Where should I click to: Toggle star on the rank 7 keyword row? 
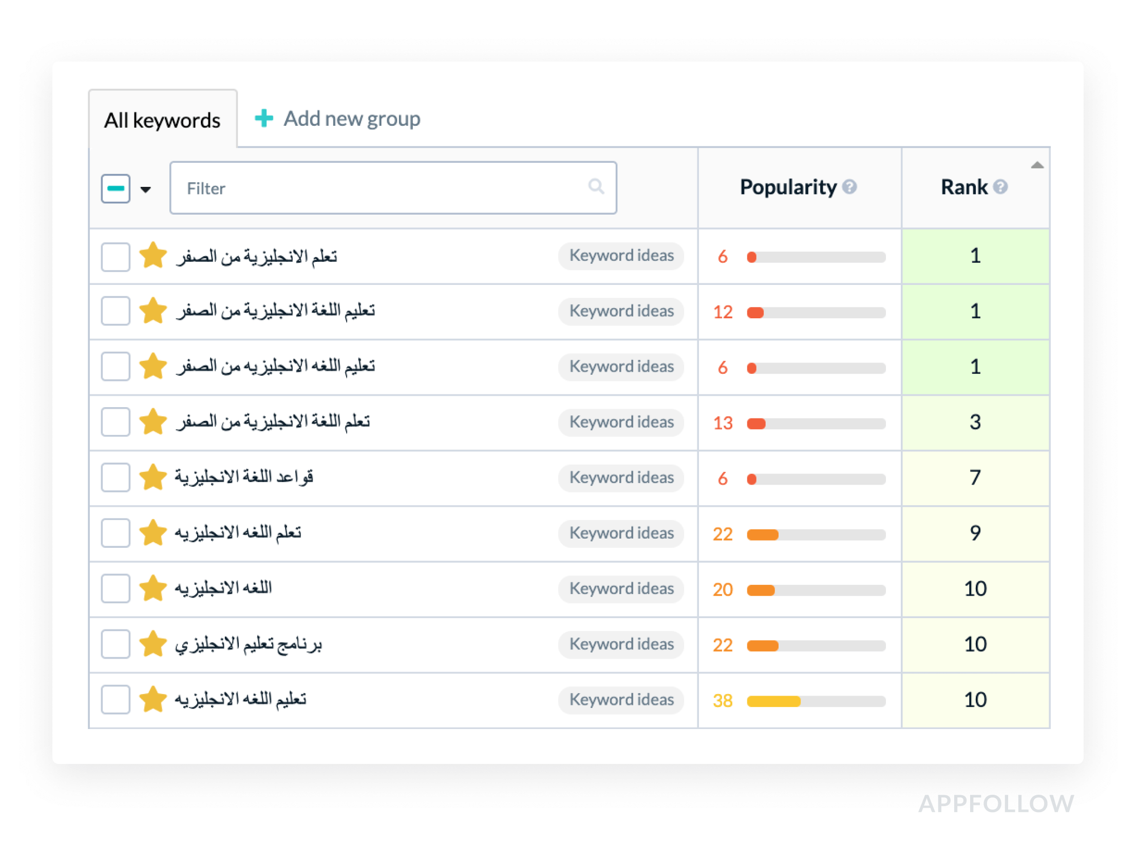pyautogui.click(x=153, y=477)
